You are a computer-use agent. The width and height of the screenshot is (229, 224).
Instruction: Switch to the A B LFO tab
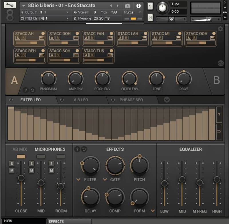tap(81, 100)
